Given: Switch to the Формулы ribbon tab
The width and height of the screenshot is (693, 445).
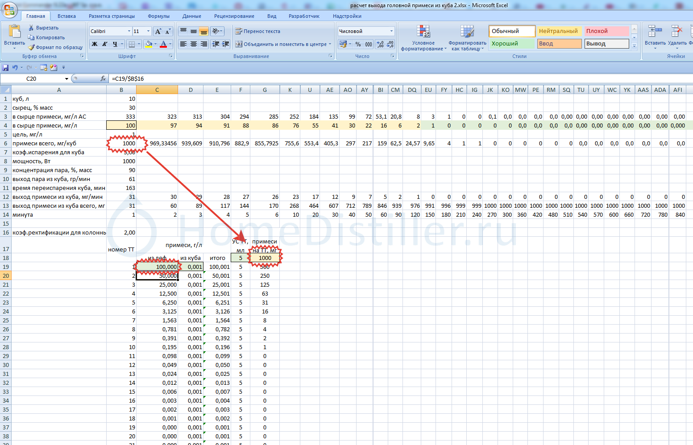Looking at the screenshot, I should 158,16.
